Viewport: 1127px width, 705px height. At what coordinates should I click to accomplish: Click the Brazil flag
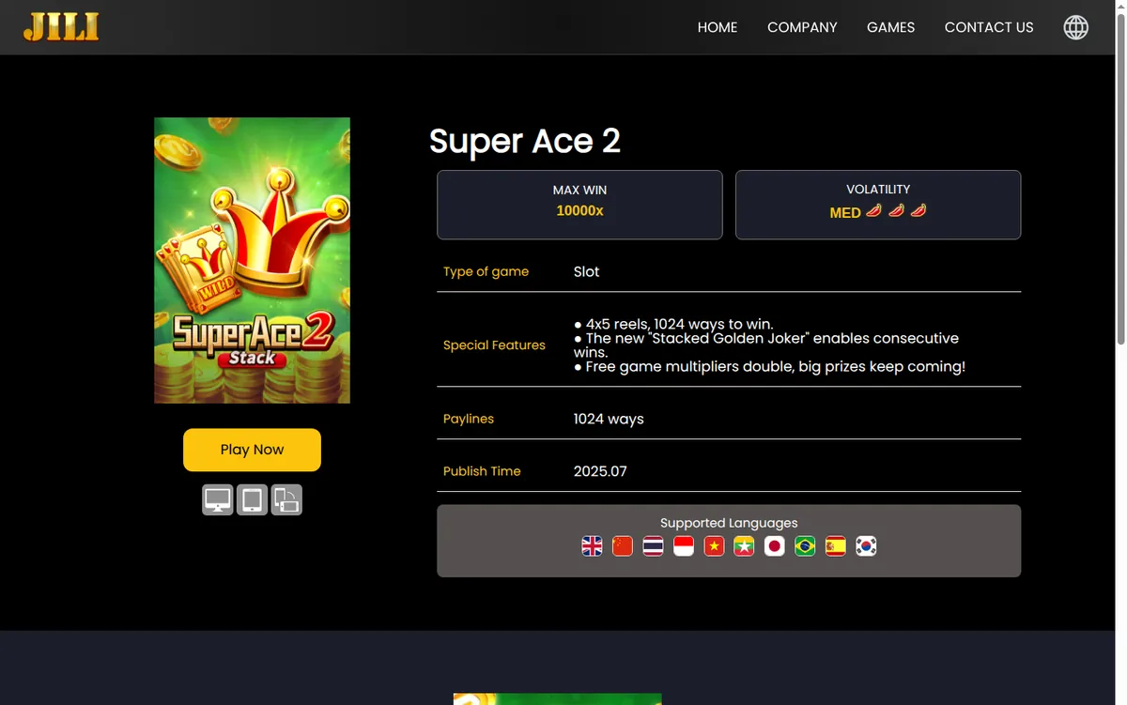click(805, 546)
